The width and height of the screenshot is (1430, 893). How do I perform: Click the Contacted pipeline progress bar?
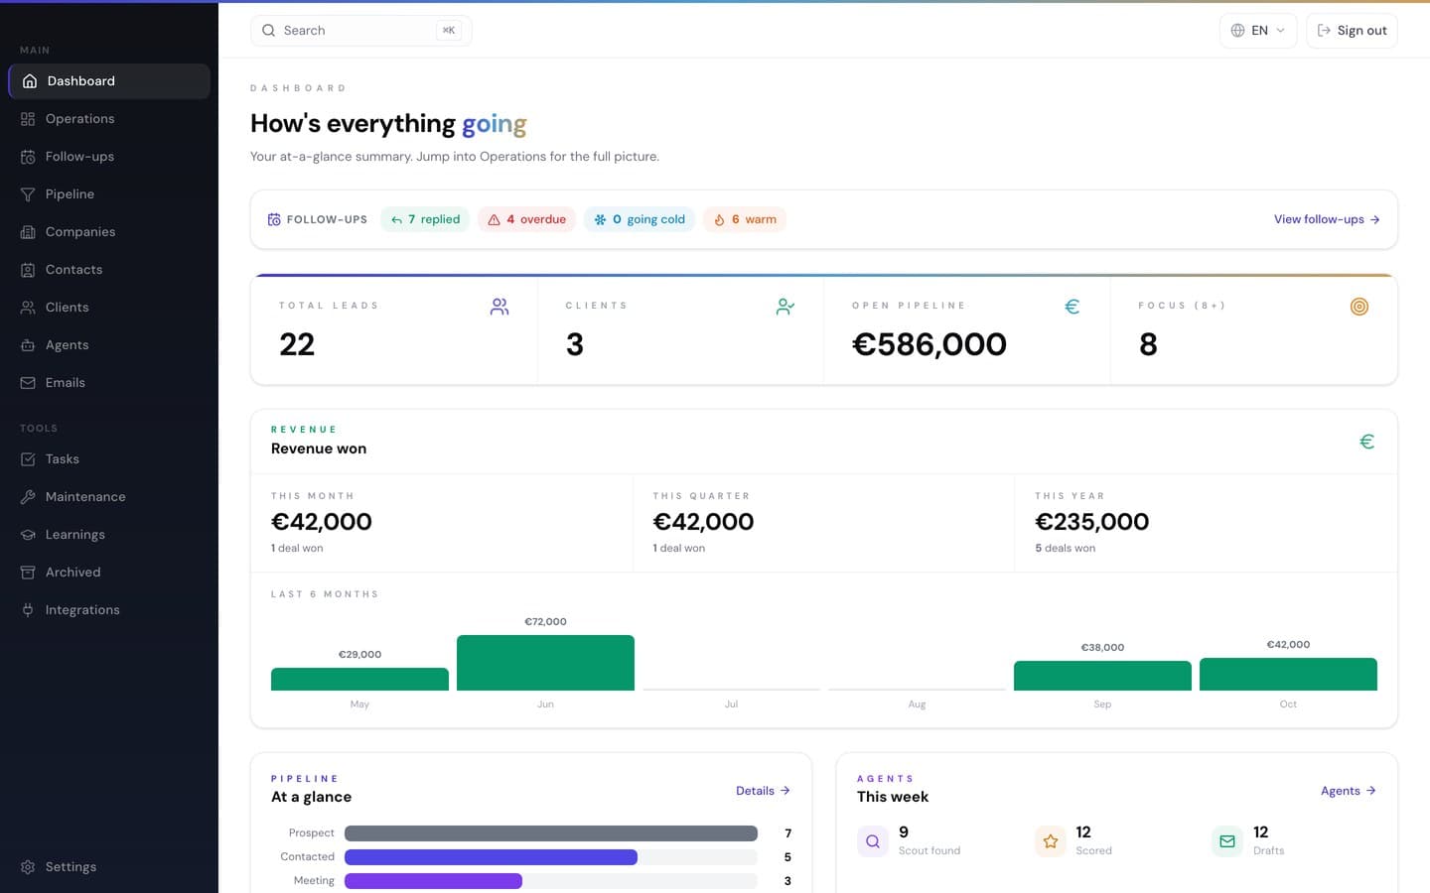tap(551, 857)
